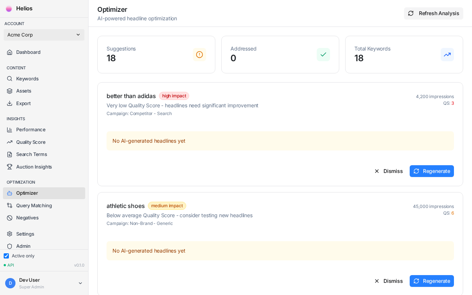The image size is (472, 295).
Task: Select the Quality Score sidebar icon
Action: click(9, 142)
